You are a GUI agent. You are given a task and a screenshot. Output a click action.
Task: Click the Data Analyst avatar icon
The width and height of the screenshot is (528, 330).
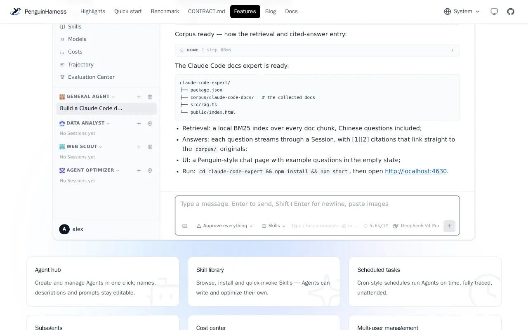62,123
